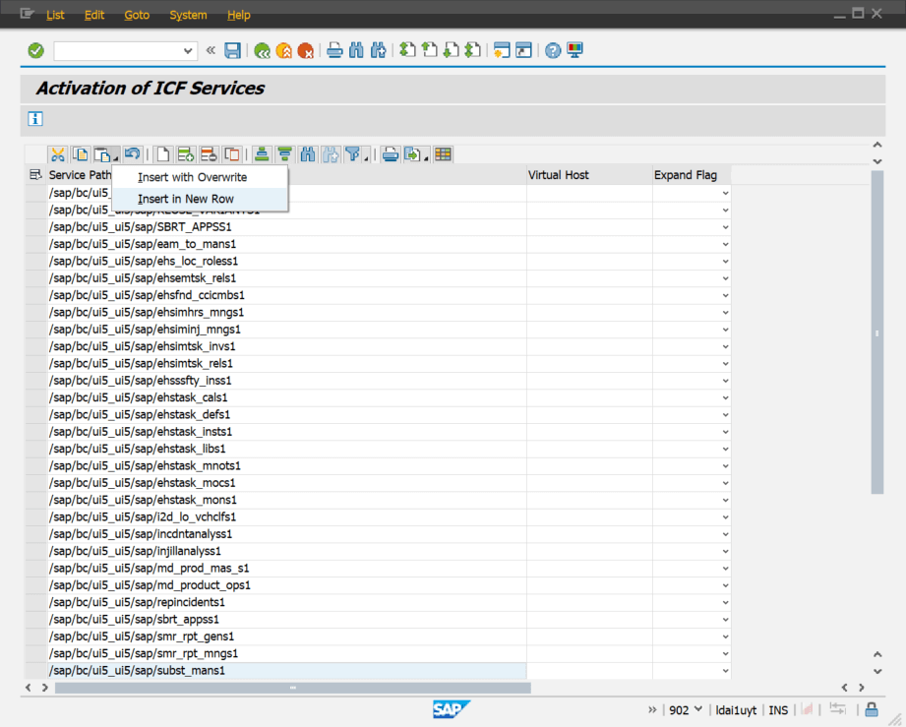Image resolution: width=906 pixels, height=727 pixels.
Task: Click the grid toolbar Find binoculars icon
Action: 308,154
